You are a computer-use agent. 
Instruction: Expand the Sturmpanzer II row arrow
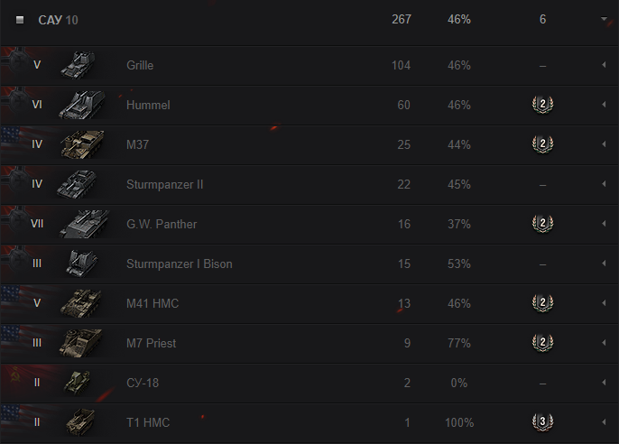(x=603, y=184)
